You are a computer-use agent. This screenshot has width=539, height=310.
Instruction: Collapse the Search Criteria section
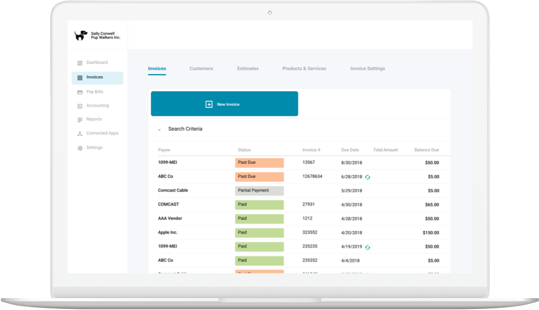[x=159, y=130]
